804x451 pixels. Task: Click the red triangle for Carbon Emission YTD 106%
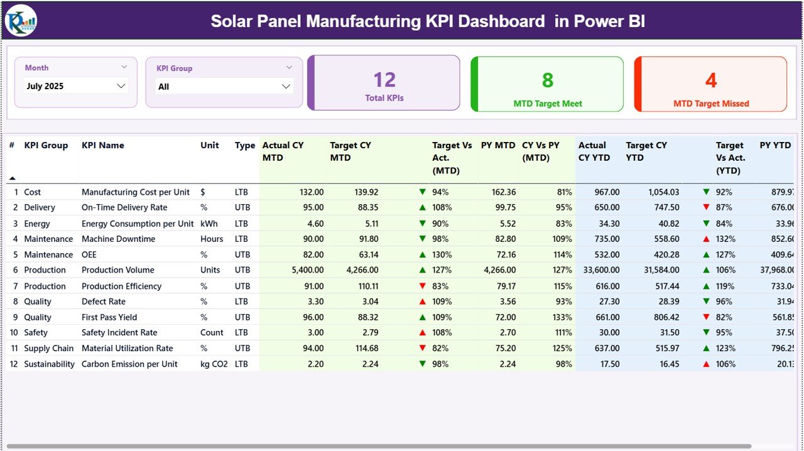708,363
